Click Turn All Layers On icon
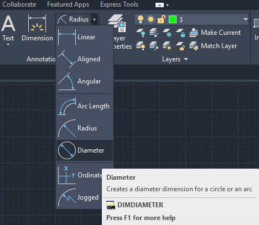Viewport: 259px width, 225px height. click(x=141, y=46)
